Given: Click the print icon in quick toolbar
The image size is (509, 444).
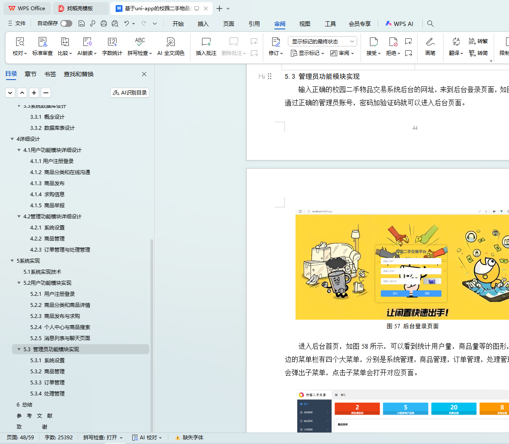Looking at the screenshot, I should coord(104,23).
